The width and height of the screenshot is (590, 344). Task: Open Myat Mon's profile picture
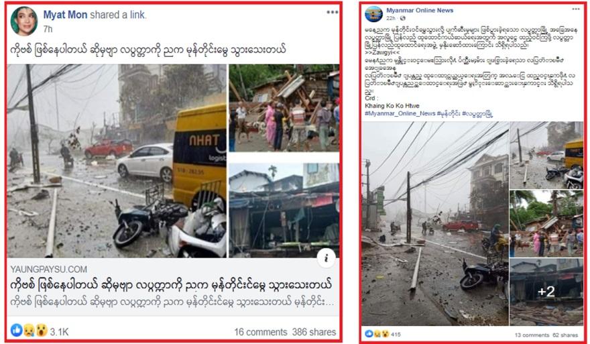[x=24, y=21]
